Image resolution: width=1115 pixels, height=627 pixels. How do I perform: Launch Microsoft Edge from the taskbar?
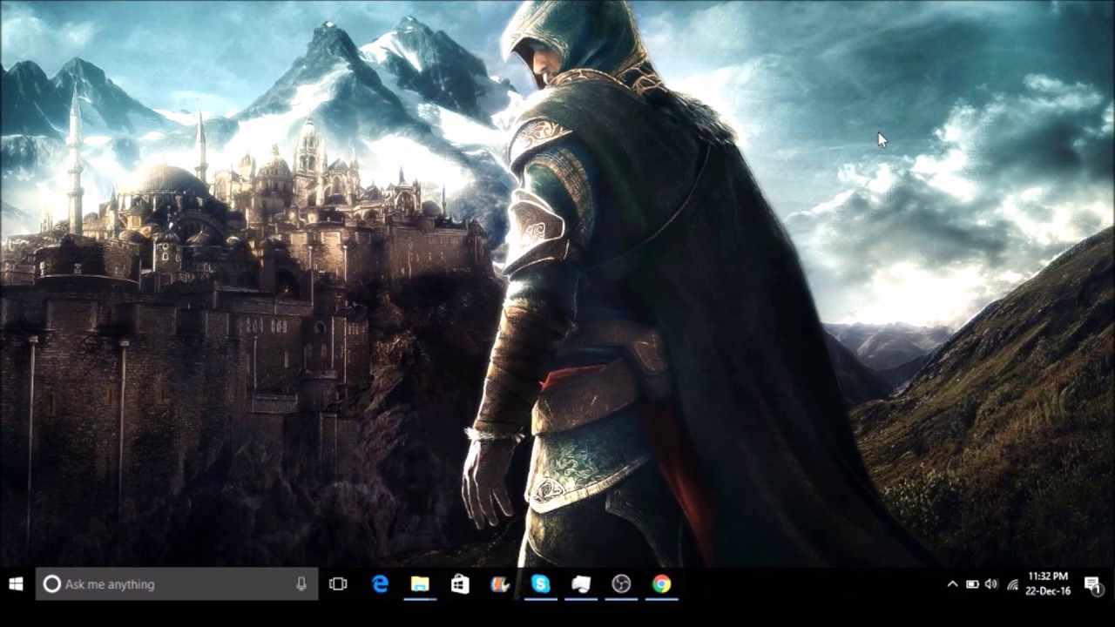(380, 584)
